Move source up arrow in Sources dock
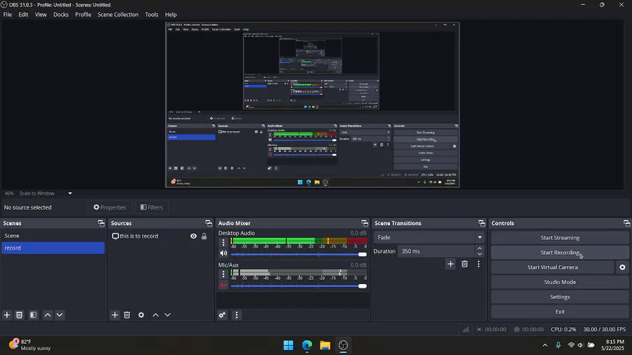 (x=156, y=315)
